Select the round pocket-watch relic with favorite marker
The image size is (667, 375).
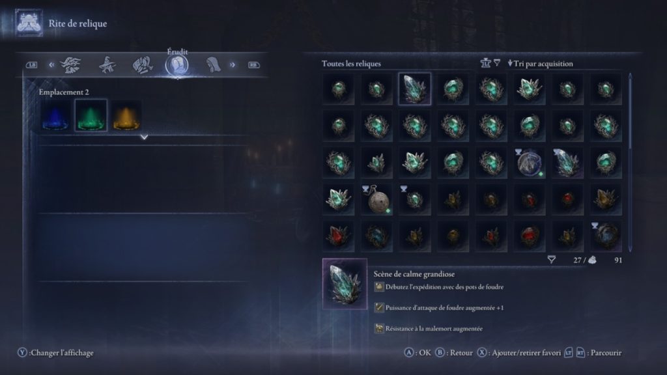(376, 199)
